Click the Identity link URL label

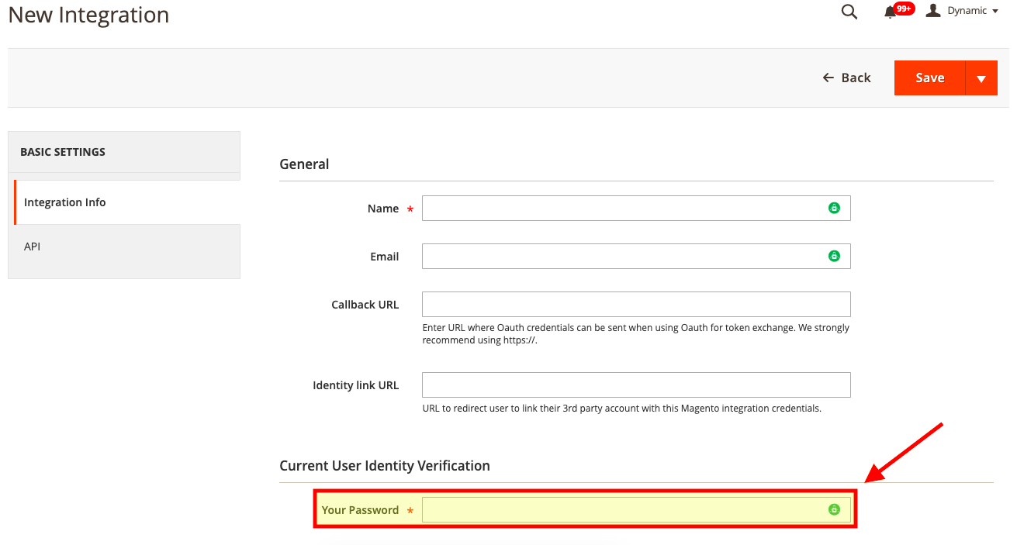tap(356, 385)
